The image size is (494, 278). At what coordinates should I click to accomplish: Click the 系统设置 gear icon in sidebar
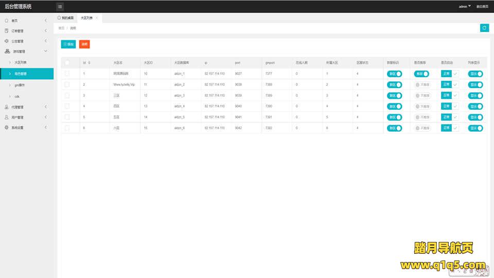tap(7, 128)
